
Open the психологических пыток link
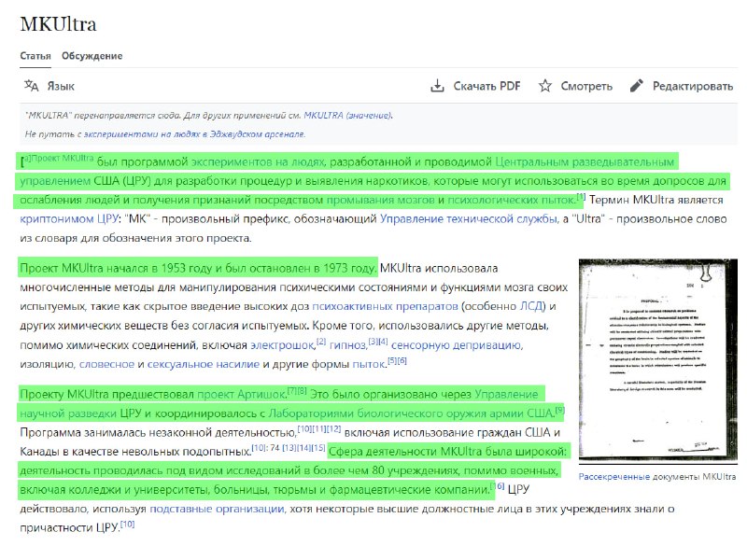tap(511, 200)
